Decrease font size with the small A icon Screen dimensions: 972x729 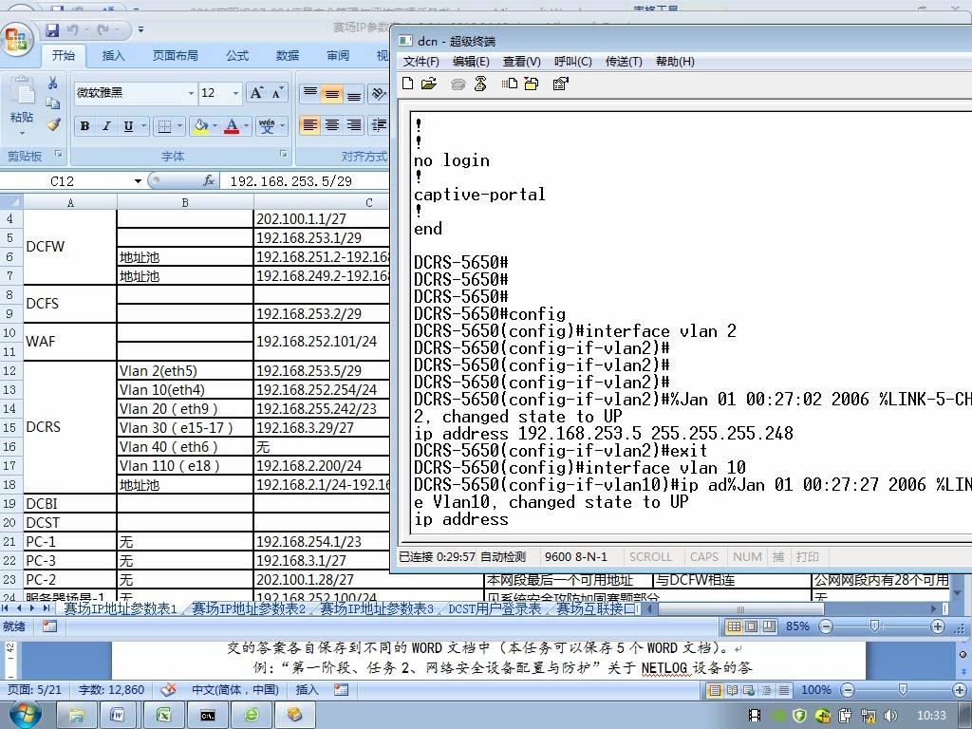277,93
